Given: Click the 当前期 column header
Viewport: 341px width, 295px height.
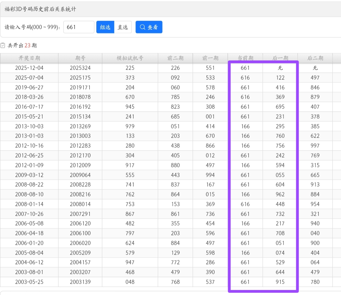Looking at the screenshot, I should tap(245, 58).
